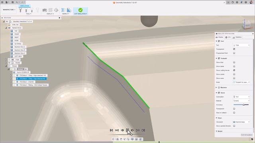Click the layered lines Display icon

(51, 10)
